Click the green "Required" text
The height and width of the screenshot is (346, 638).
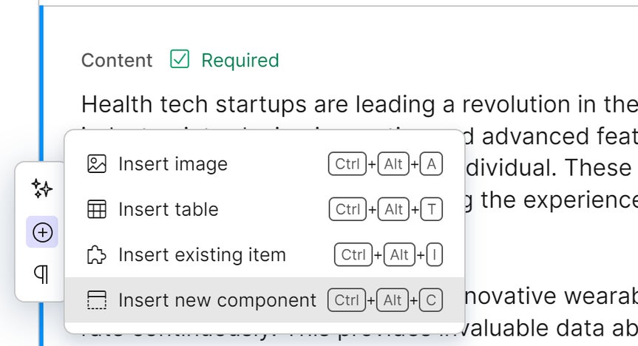pos(240,61)
